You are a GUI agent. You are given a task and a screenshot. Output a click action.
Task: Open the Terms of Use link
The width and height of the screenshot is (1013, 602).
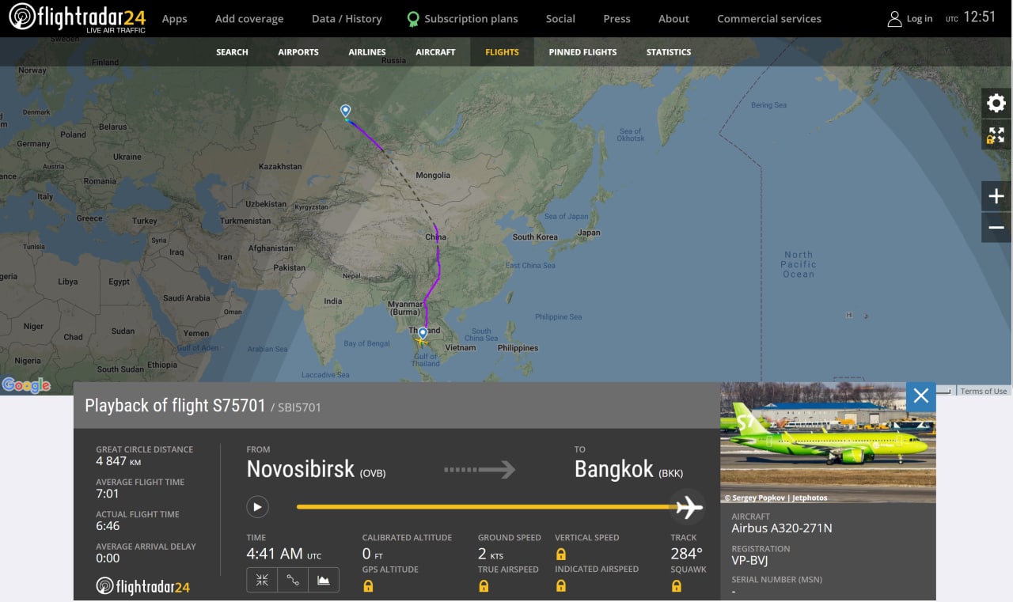pos(984,391)
